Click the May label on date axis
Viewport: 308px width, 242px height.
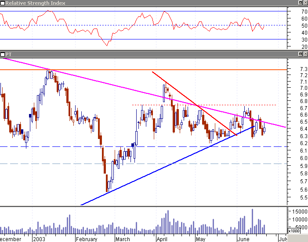[x=200, y=239]
